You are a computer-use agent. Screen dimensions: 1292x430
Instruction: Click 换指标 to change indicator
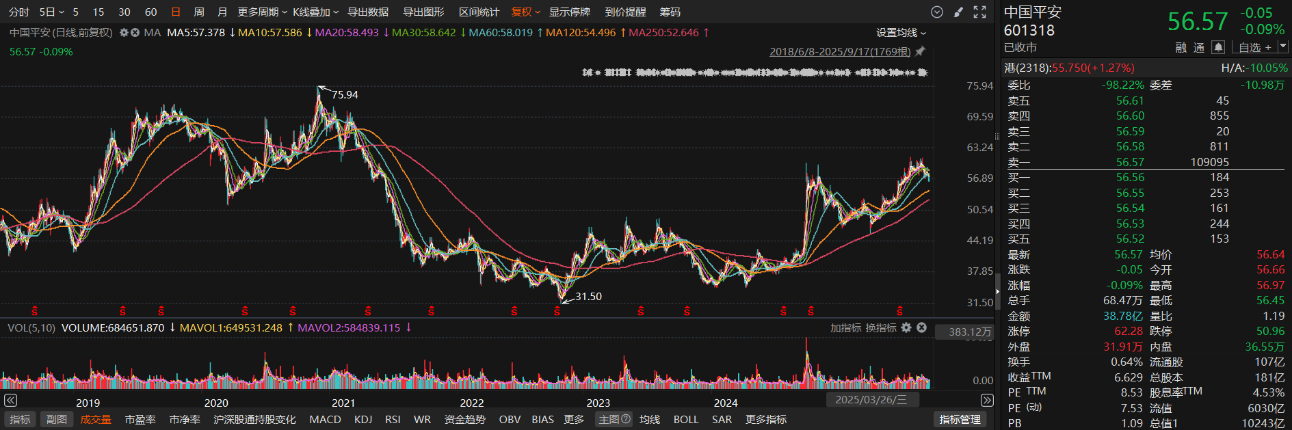click(880, 327)
